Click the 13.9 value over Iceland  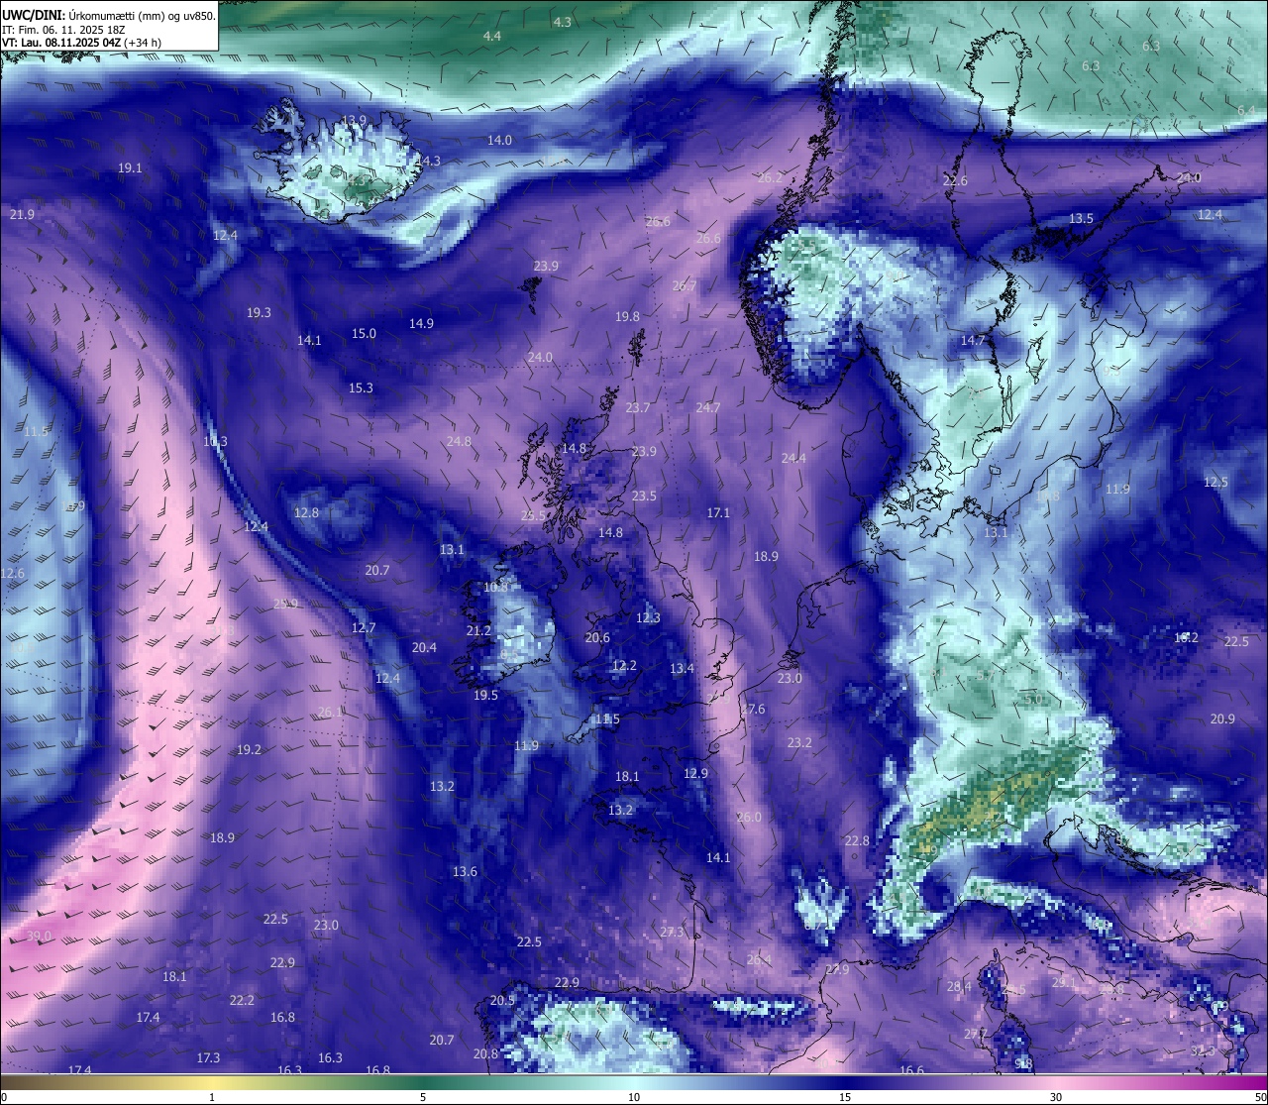(354, 121)
